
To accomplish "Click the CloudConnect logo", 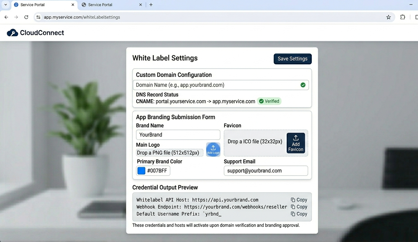I will tap(35, 33).
